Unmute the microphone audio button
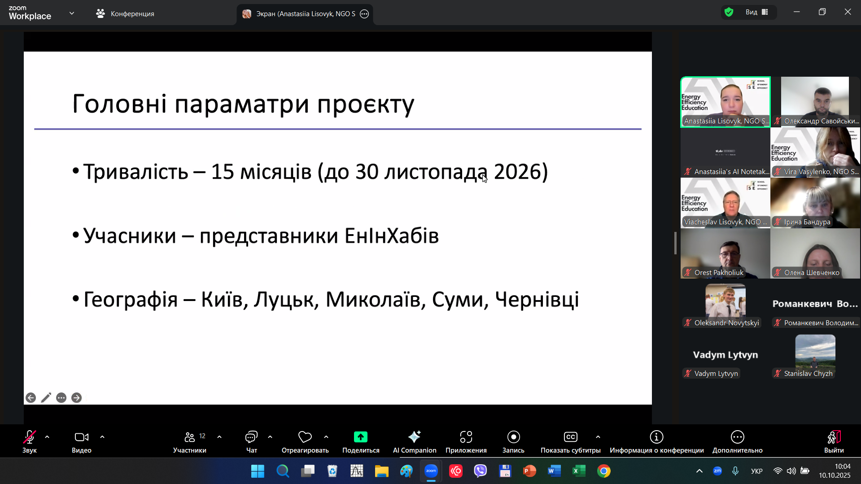861x484 pixels. 30,442
